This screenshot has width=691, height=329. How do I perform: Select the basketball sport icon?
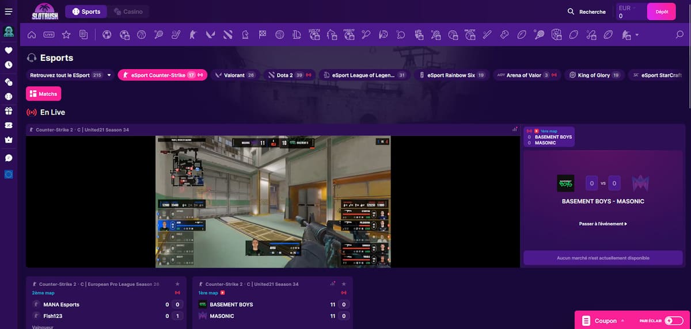(141, 35)
